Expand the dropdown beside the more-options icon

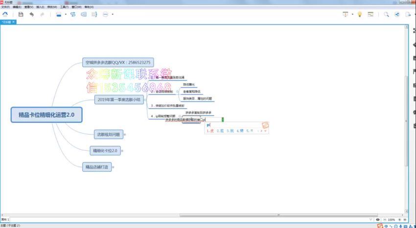pos(113,14)
